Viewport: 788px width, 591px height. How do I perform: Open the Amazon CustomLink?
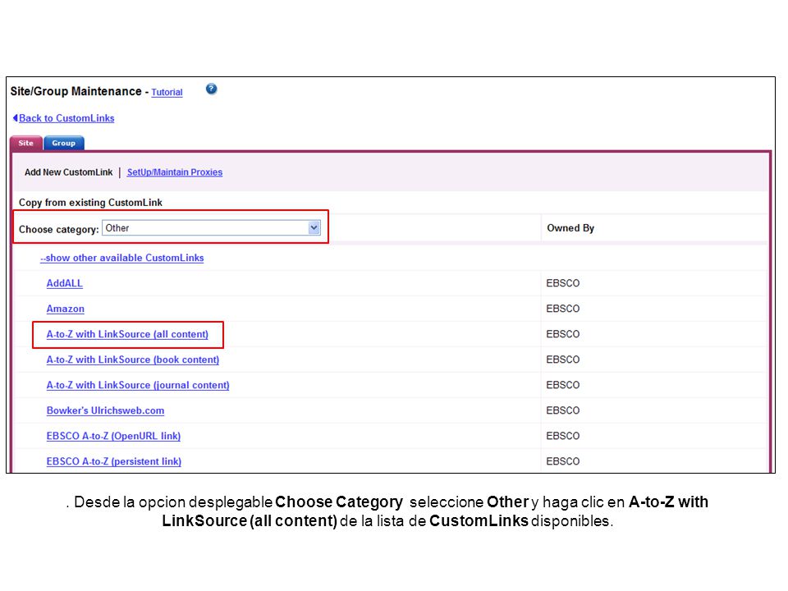[x=66, y=309]
